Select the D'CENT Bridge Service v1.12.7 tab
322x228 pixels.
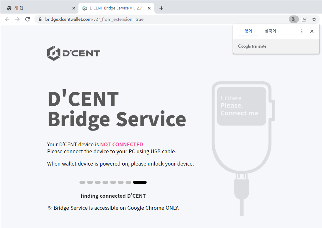(116, 8)
